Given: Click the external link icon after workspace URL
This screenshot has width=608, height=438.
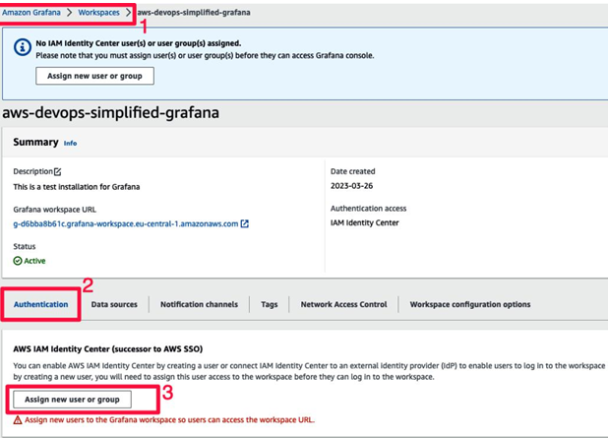Looking at the screenshot, I should [245, 223].
